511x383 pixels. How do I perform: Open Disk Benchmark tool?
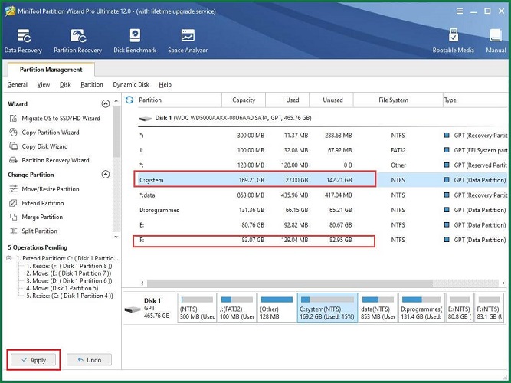click(135, 41)
